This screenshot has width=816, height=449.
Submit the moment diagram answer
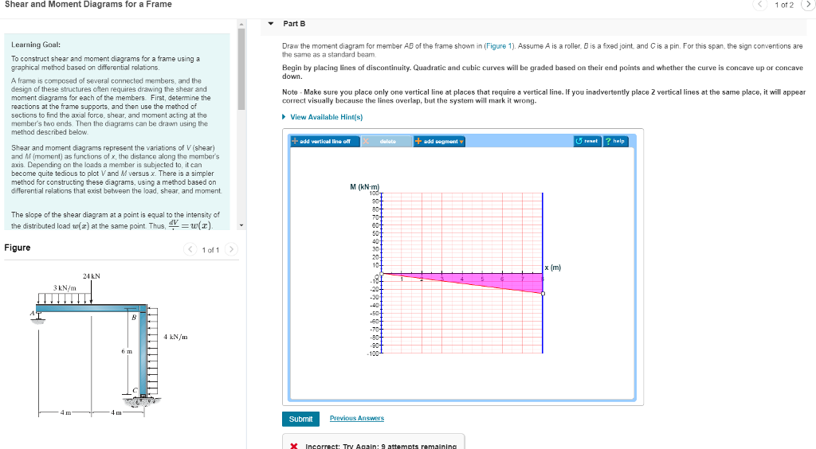click(x=300, y=419)
